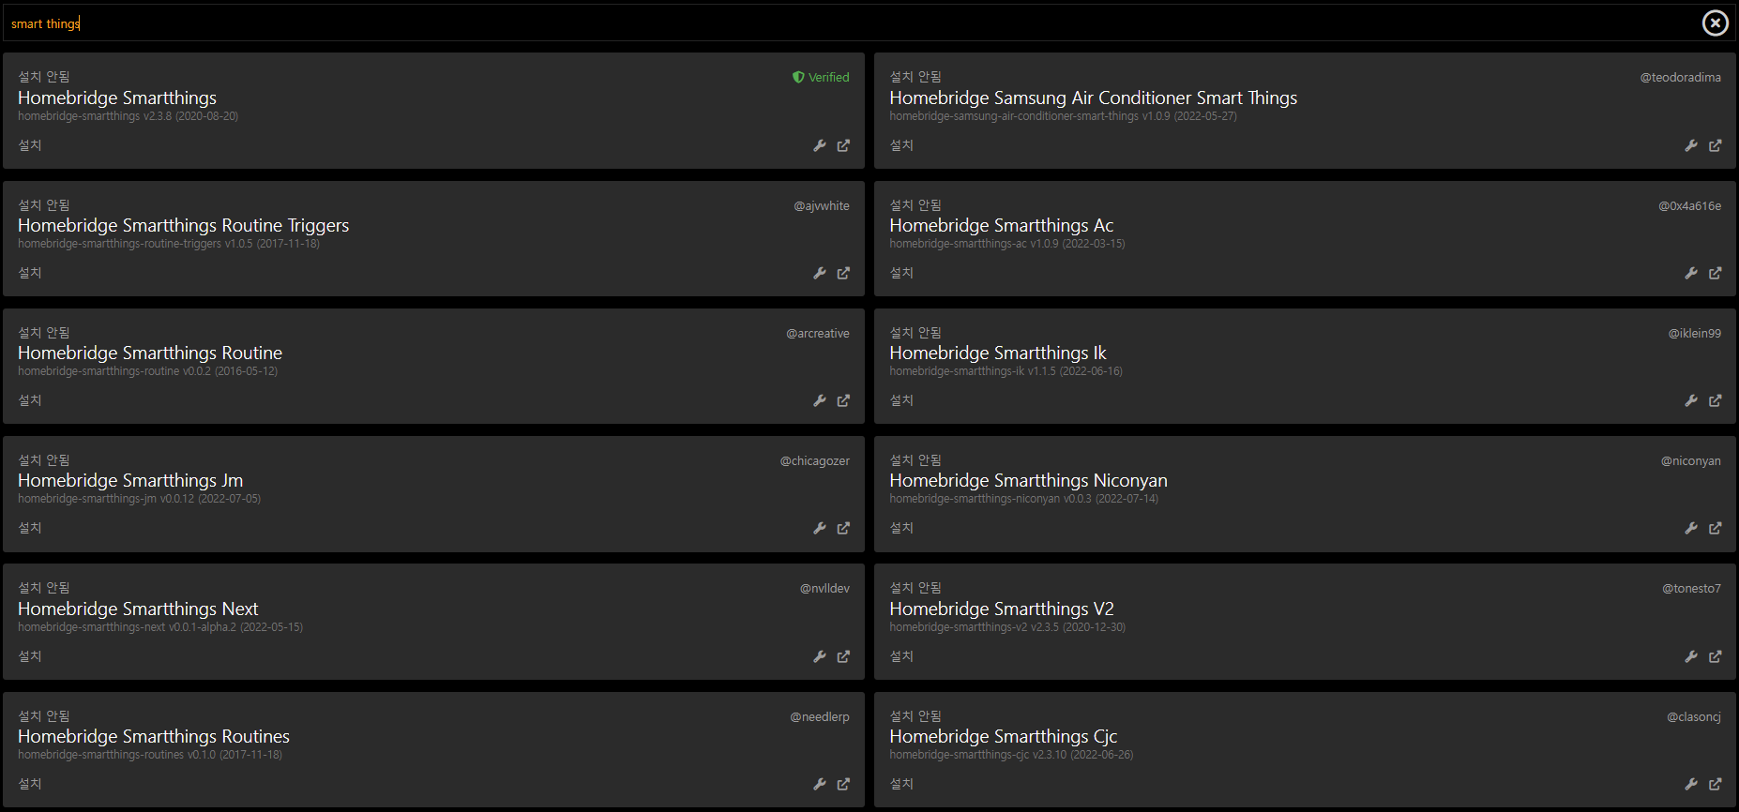Install the Homebridge Smartthings Routines plugin
Viewport: 1739px width, 812px height.
click(x=30, y=784)
